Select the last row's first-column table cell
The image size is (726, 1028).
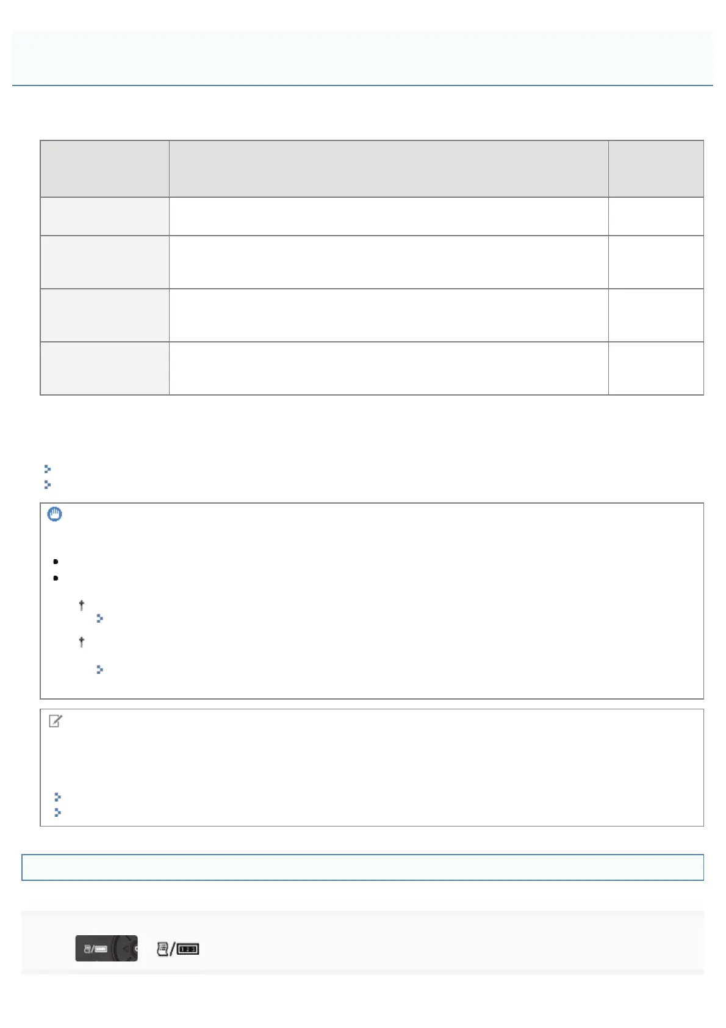point(105,368)
